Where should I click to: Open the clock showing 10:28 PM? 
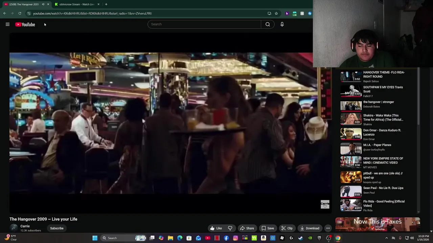(424, 238)
